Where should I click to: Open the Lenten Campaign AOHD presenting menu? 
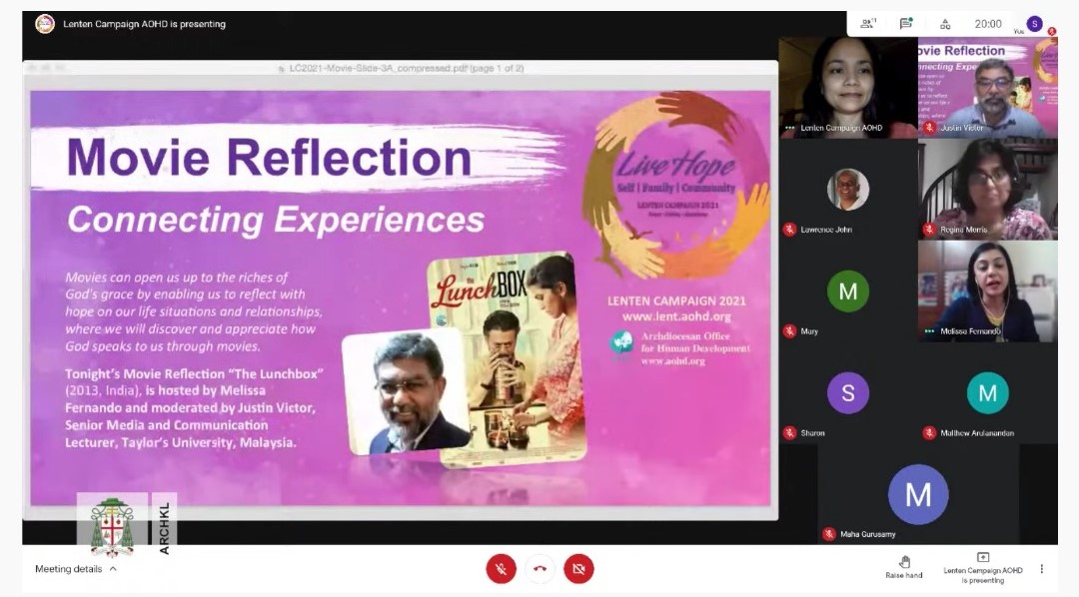tap(983, 567)
